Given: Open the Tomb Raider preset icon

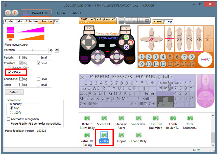Looking at the screenshot, I should [x=173, y=118].
